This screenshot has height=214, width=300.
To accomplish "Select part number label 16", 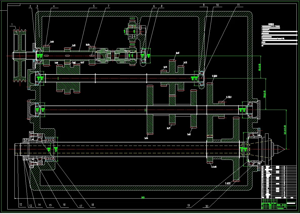I will (x=64, y=205).
